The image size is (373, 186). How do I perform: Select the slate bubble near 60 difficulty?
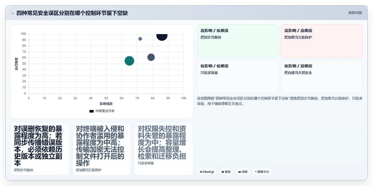click(151, 57)
